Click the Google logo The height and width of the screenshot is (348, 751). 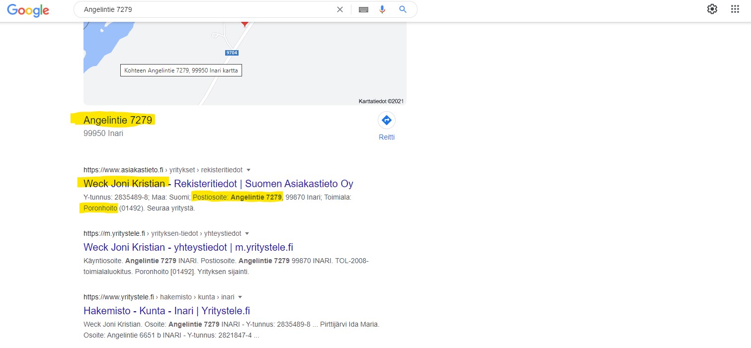pos(28,10)
